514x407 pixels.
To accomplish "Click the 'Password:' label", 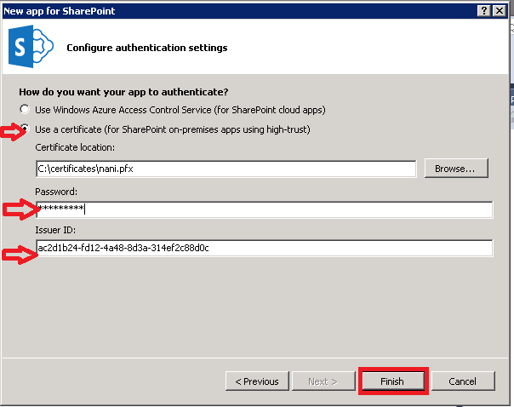I will tap(56, 192).
